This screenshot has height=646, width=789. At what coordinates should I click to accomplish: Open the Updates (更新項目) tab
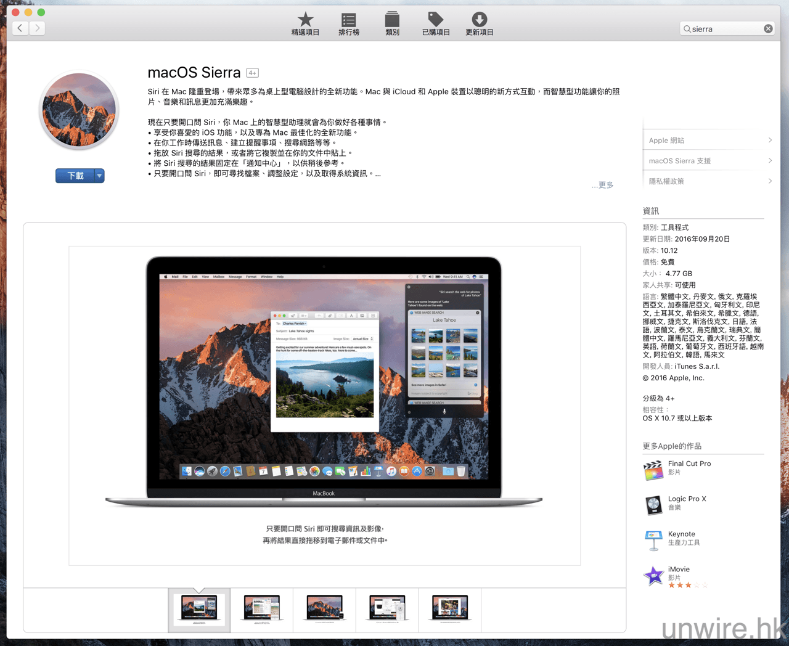click(479, 23)
